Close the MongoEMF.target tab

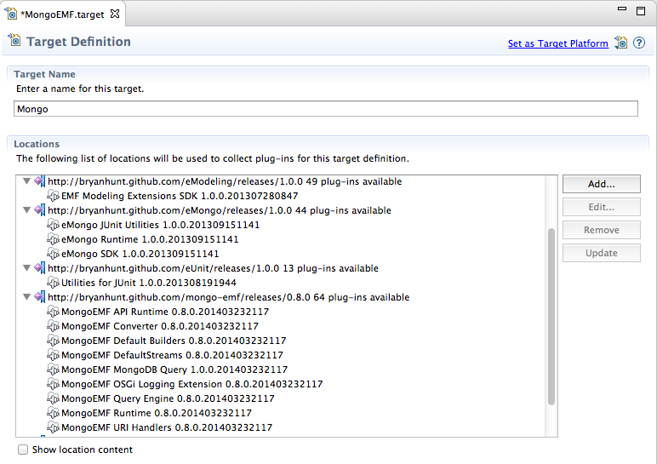tap(116, 14)
